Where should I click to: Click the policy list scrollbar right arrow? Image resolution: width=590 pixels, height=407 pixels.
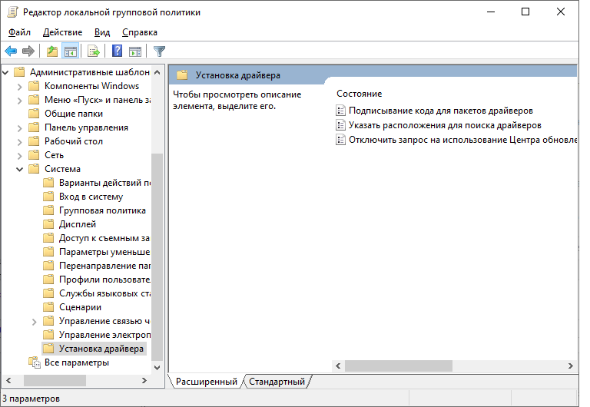tap(571, 366)
